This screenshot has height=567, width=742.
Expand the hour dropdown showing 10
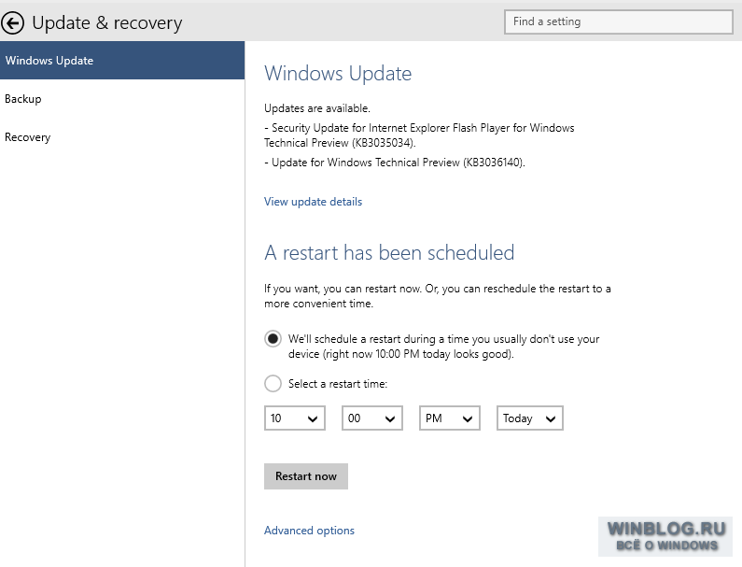(x=294, y=418)
